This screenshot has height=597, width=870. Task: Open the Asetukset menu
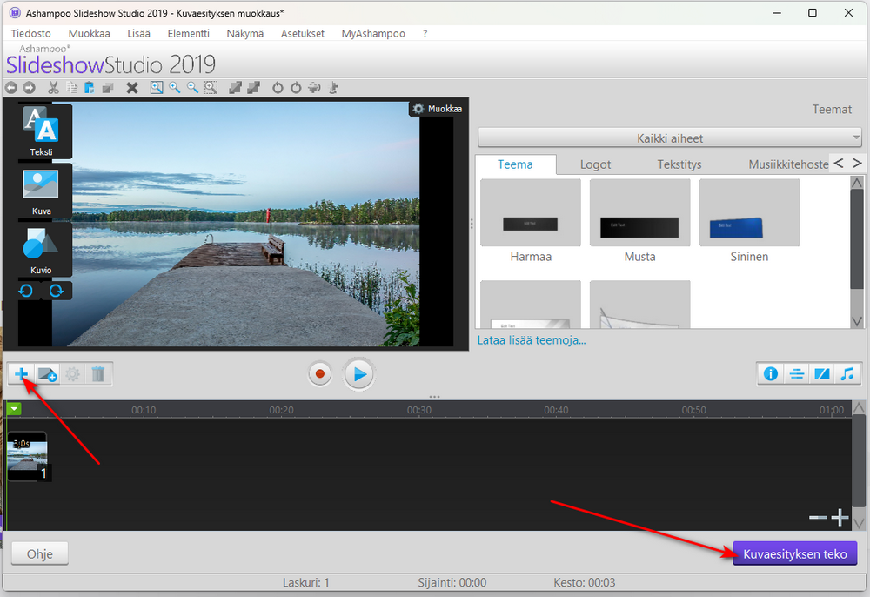[x=303, y=33]
